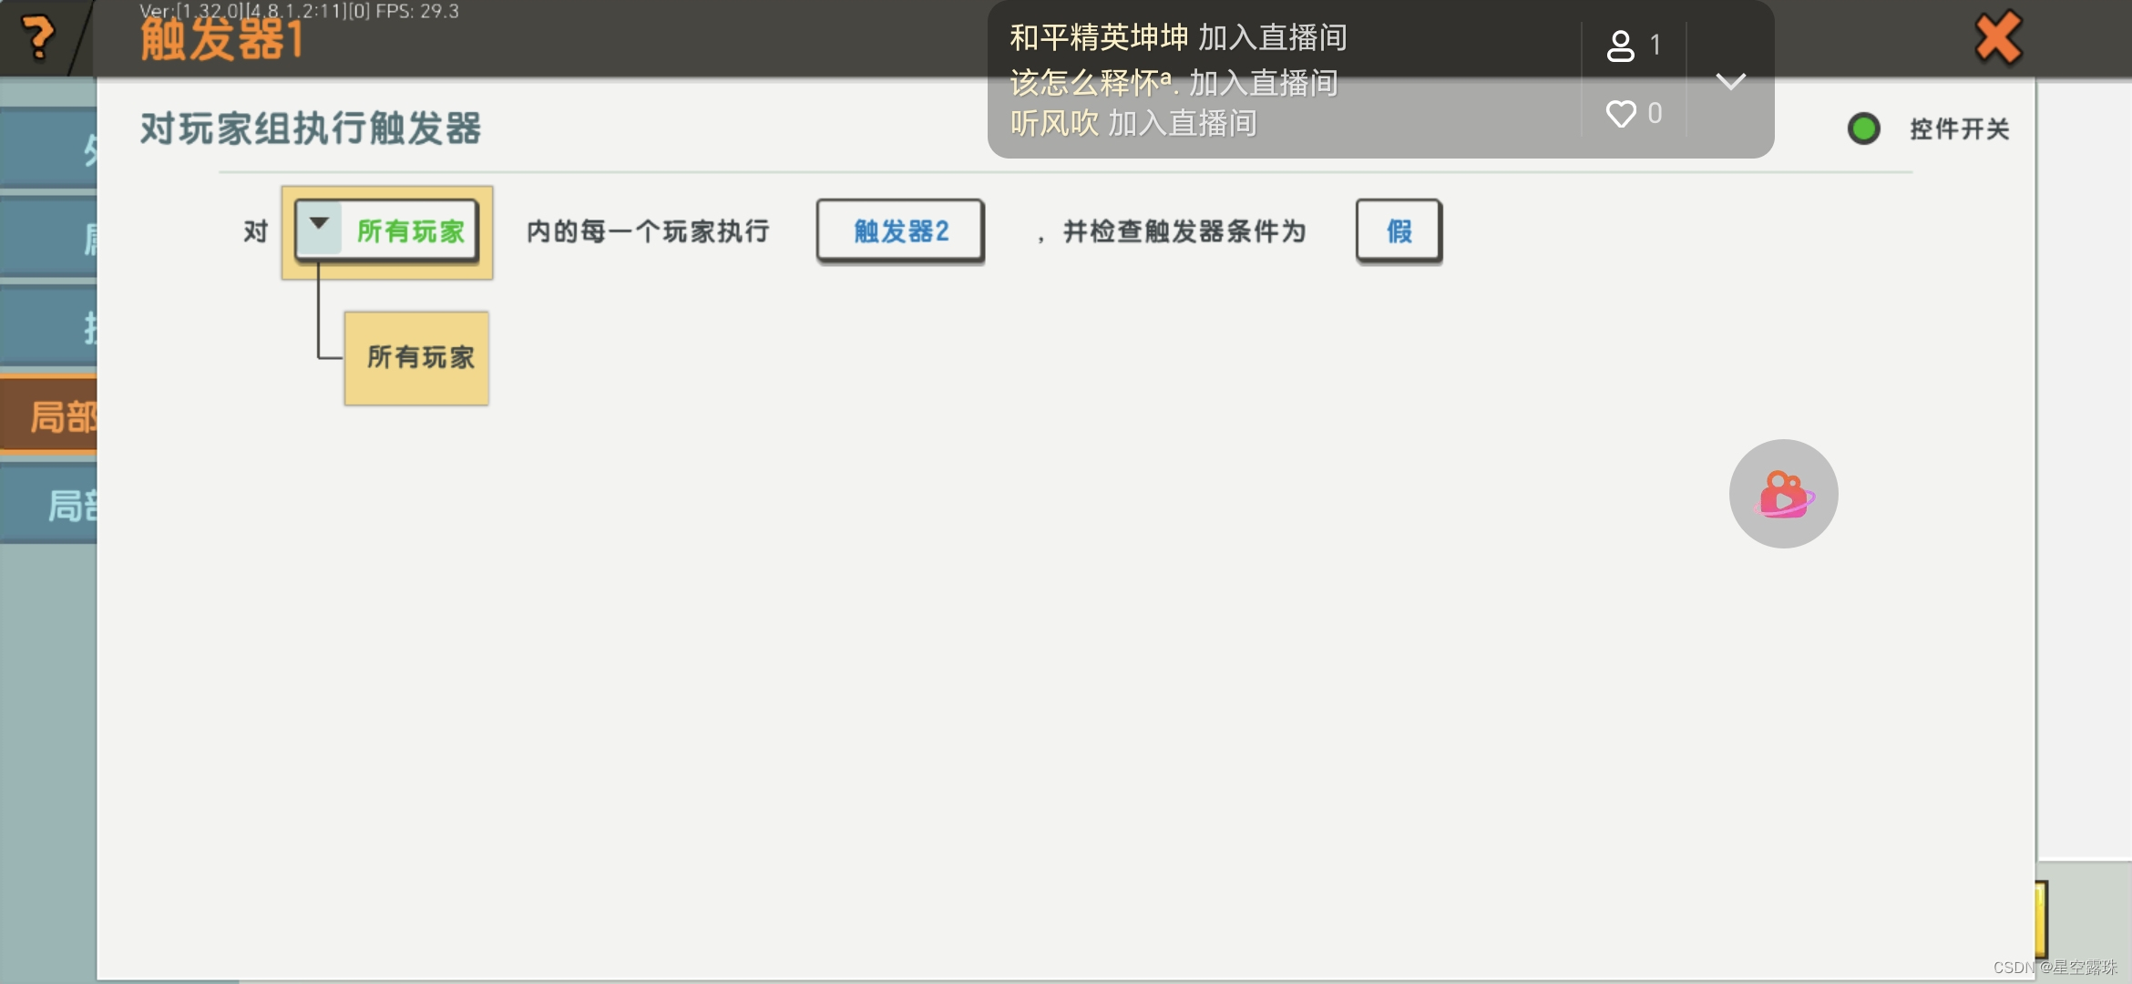Click the 该怎么释怀 加入直播间 message
Viewport: 2132px width, 984px height.
click(1174, 83)
